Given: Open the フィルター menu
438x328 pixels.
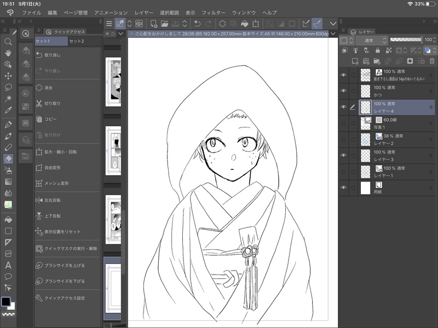Looking at the screenshot, I should coord(213,12).
